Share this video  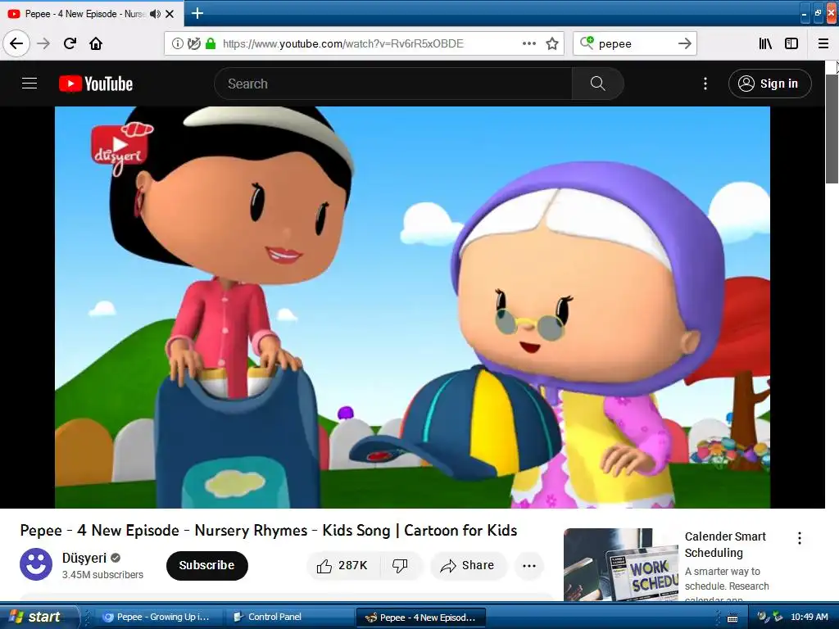(x=468, y=566)
